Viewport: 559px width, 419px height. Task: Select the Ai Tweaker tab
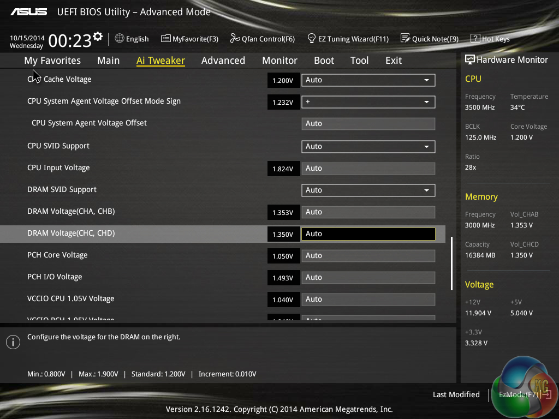click(160, 60)
